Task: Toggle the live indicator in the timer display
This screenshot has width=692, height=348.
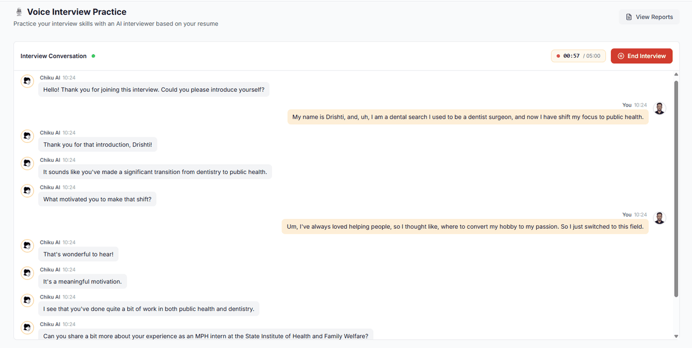Action: pyautogui.click(x=558, y=55)
